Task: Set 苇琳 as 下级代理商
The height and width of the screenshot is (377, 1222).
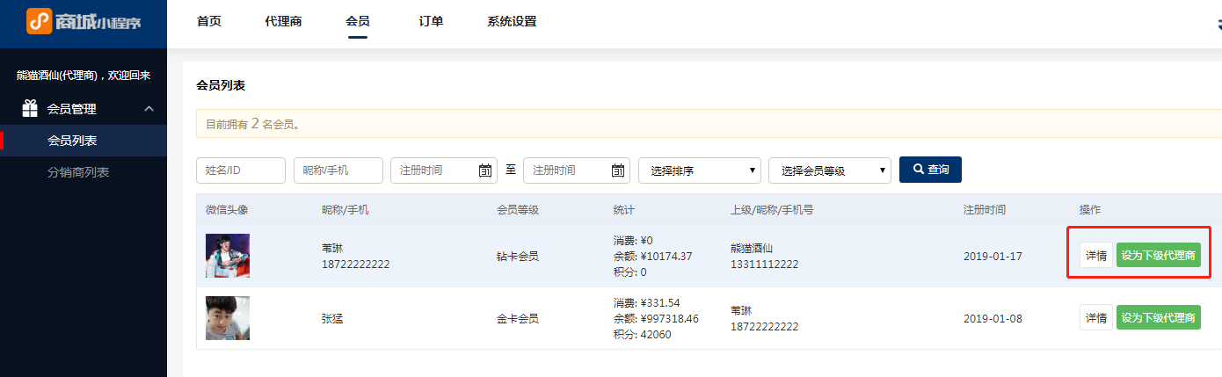Action: (1159, 256)
